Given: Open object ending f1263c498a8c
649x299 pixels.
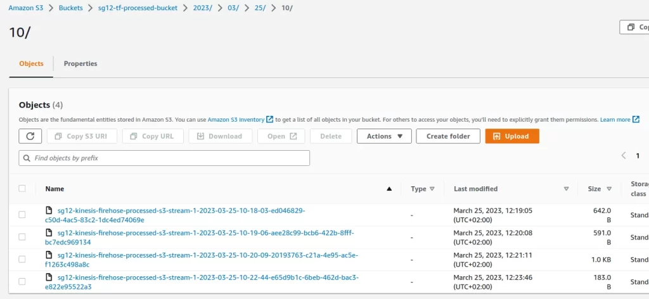Looking at the screenshot, I should click(202, 260).
